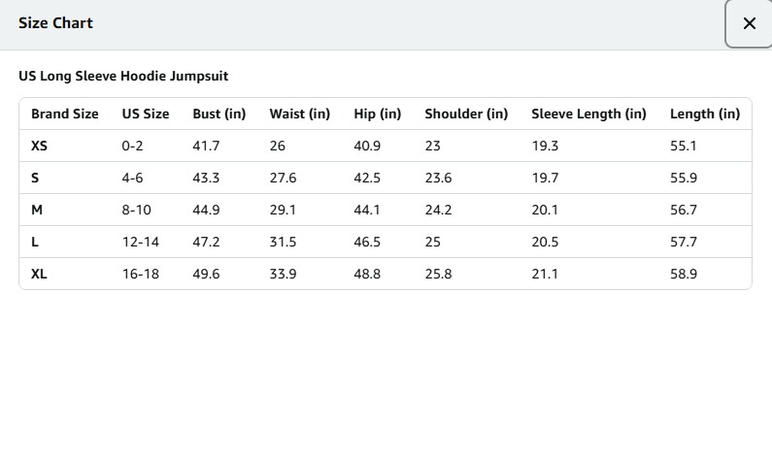Click the Shoulder (in) column header
Viewport: 772px width, 458px height.
click(466, 114)
